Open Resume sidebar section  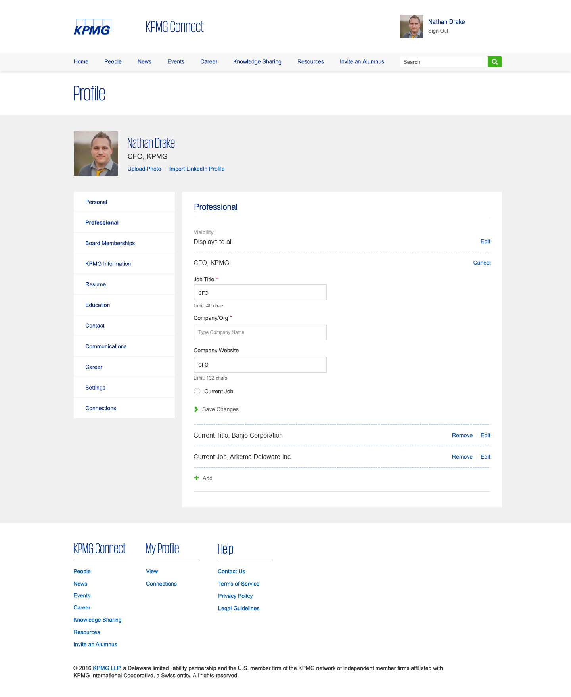coord(124,284)
